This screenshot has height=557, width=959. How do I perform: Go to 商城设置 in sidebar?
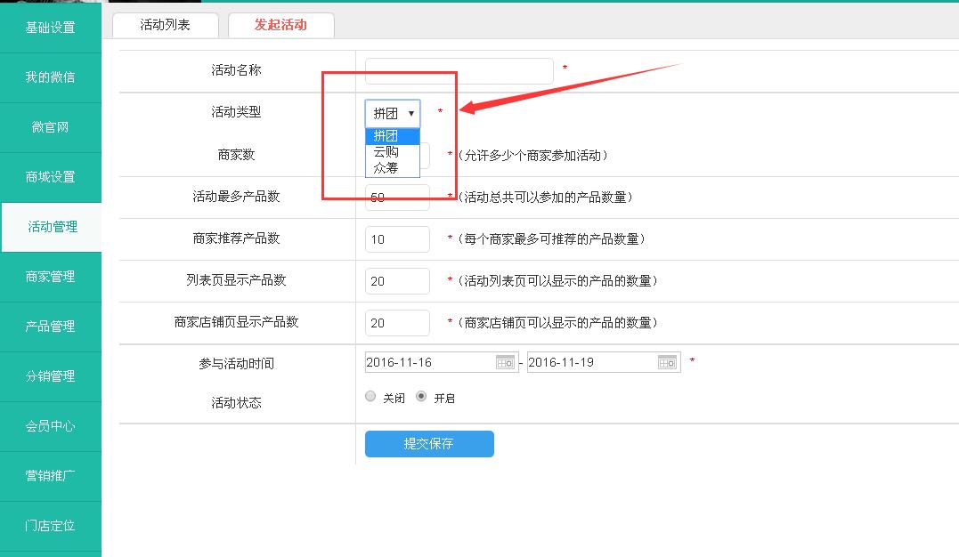(x=51, y=177)
